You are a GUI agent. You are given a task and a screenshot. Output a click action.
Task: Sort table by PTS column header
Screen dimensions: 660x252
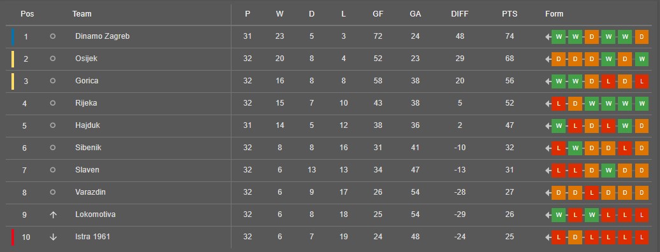[x=510, y=14]
